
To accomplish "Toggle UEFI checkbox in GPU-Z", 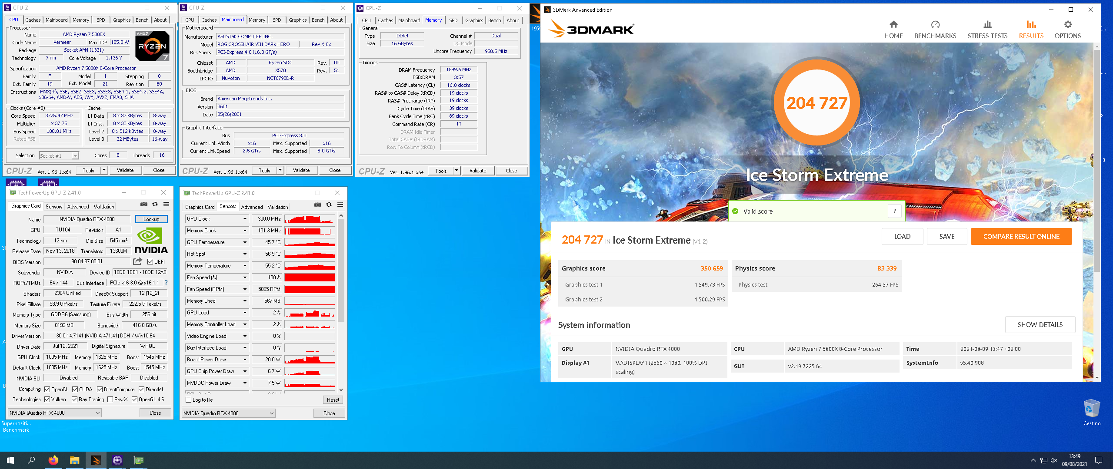I will click(x=150, y=261).
